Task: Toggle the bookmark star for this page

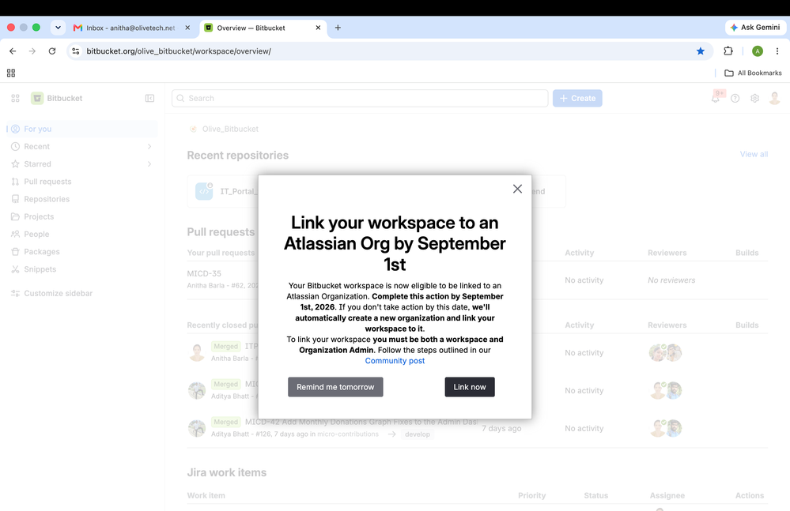Action: coord(701,51)
